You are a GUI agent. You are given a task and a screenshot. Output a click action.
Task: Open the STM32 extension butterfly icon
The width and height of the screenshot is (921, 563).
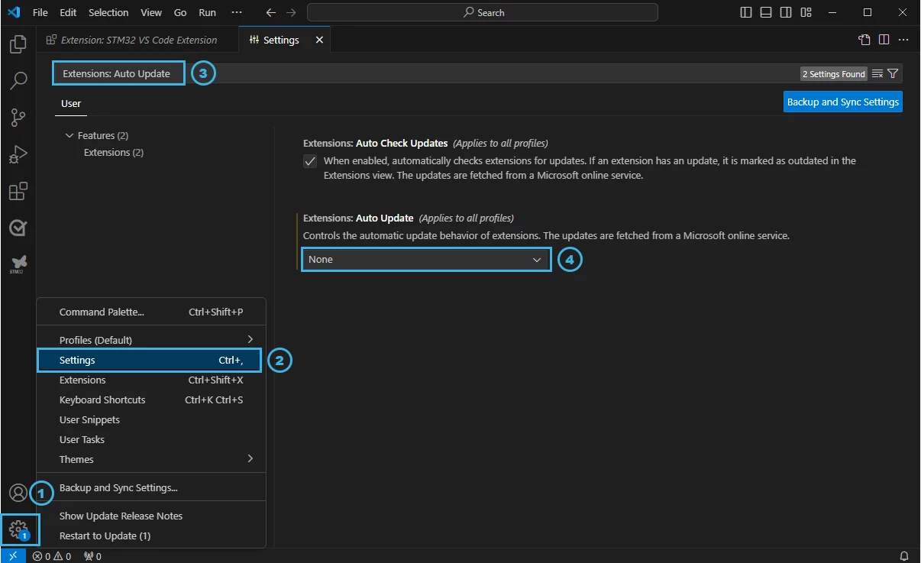pos(18,264)
